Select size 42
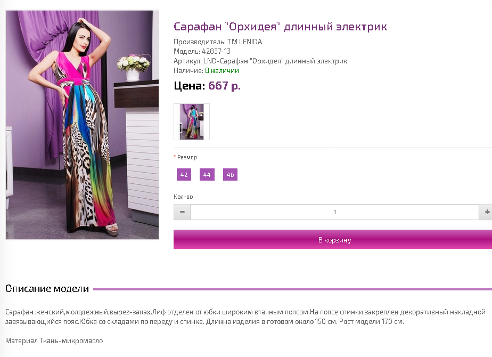The width and height of the screenshot is (492, 357). [184, 175]
